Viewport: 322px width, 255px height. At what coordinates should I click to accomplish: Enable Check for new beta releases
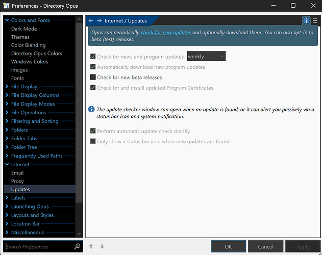click(x=93, y=77)
